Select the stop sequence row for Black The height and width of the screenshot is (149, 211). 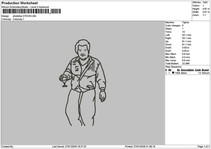click(187, 73)
